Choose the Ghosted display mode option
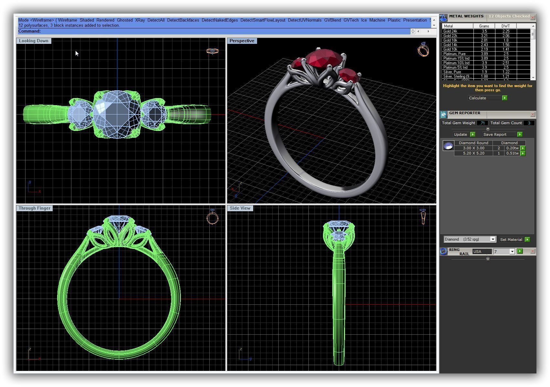The image size is (550, 387). pyautogui.click(x=125, y=20)
